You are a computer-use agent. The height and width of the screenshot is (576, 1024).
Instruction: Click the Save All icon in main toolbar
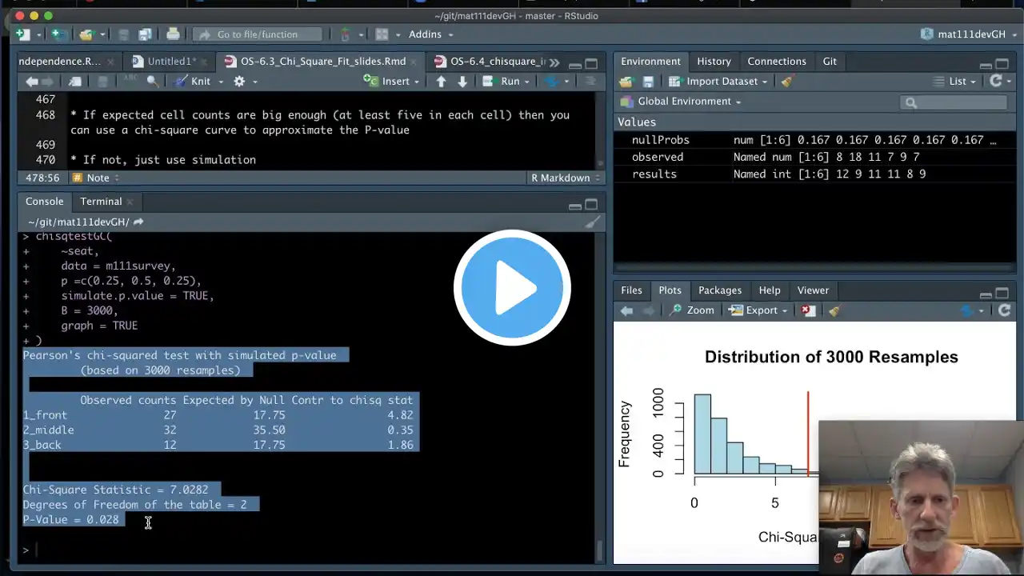click(145, 34)
